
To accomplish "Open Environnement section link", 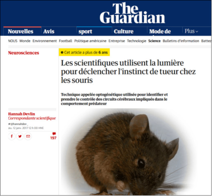I will (45, 41).
